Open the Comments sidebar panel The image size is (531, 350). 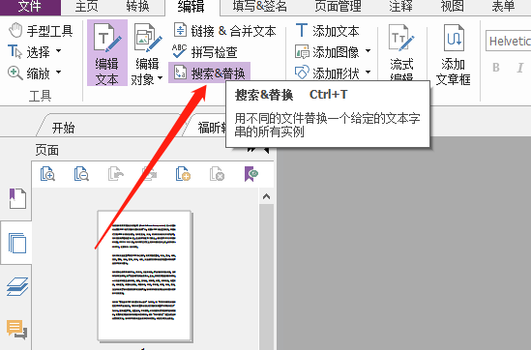pyautogui.click(x=16, y=329)
